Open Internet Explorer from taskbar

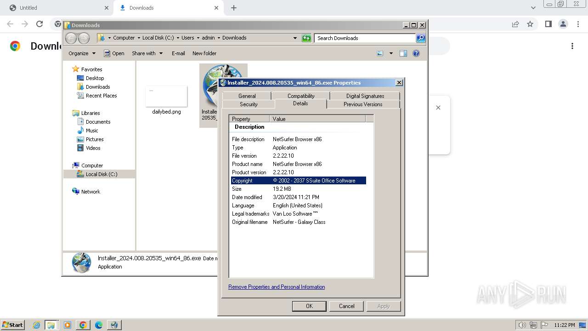click(x=36, y=325)
